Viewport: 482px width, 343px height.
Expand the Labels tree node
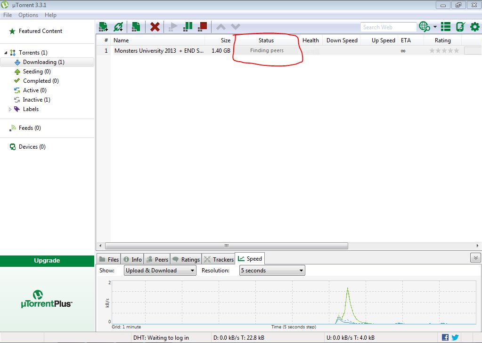point(10,109)
